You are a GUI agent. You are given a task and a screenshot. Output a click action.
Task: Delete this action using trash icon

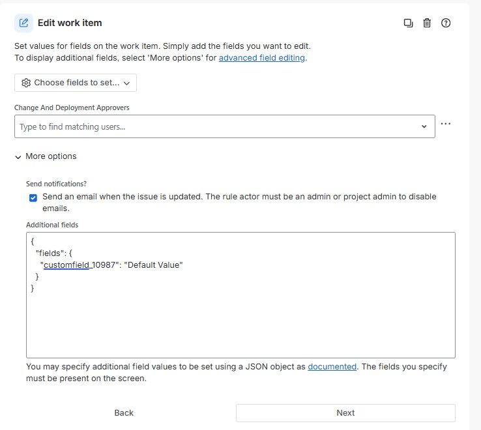pos(427,23)
